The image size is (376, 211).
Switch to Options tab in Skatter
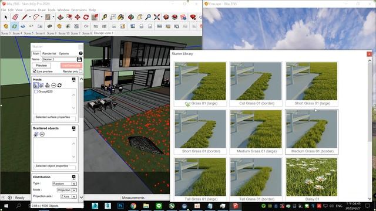point(64,53)
